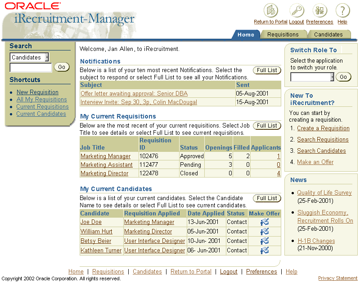The height and width of the screenshot is (283, 360).
Task: Make an offer to Kathleen Turner icon
Action: [265, 251]
